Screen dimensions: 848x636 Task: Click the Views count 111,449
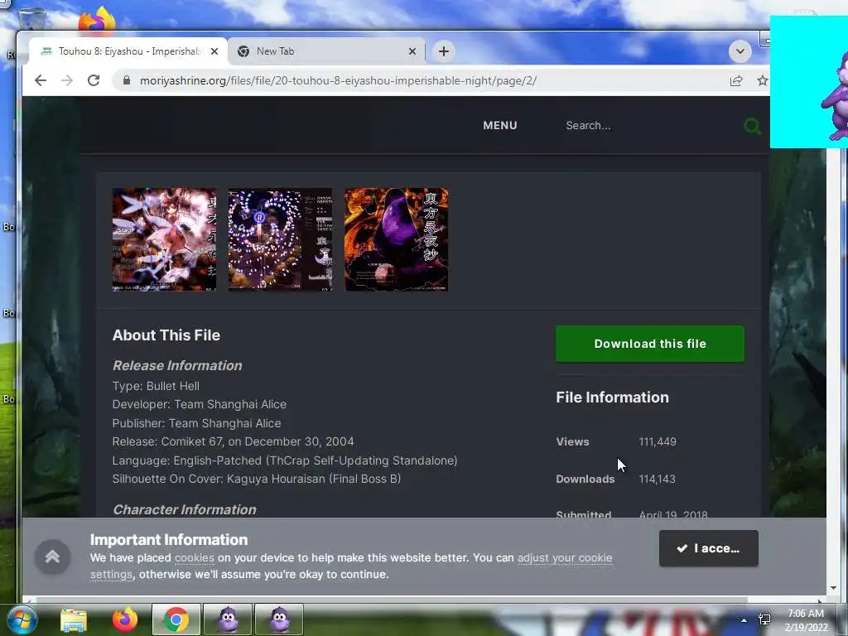click(x=658, y=442)
